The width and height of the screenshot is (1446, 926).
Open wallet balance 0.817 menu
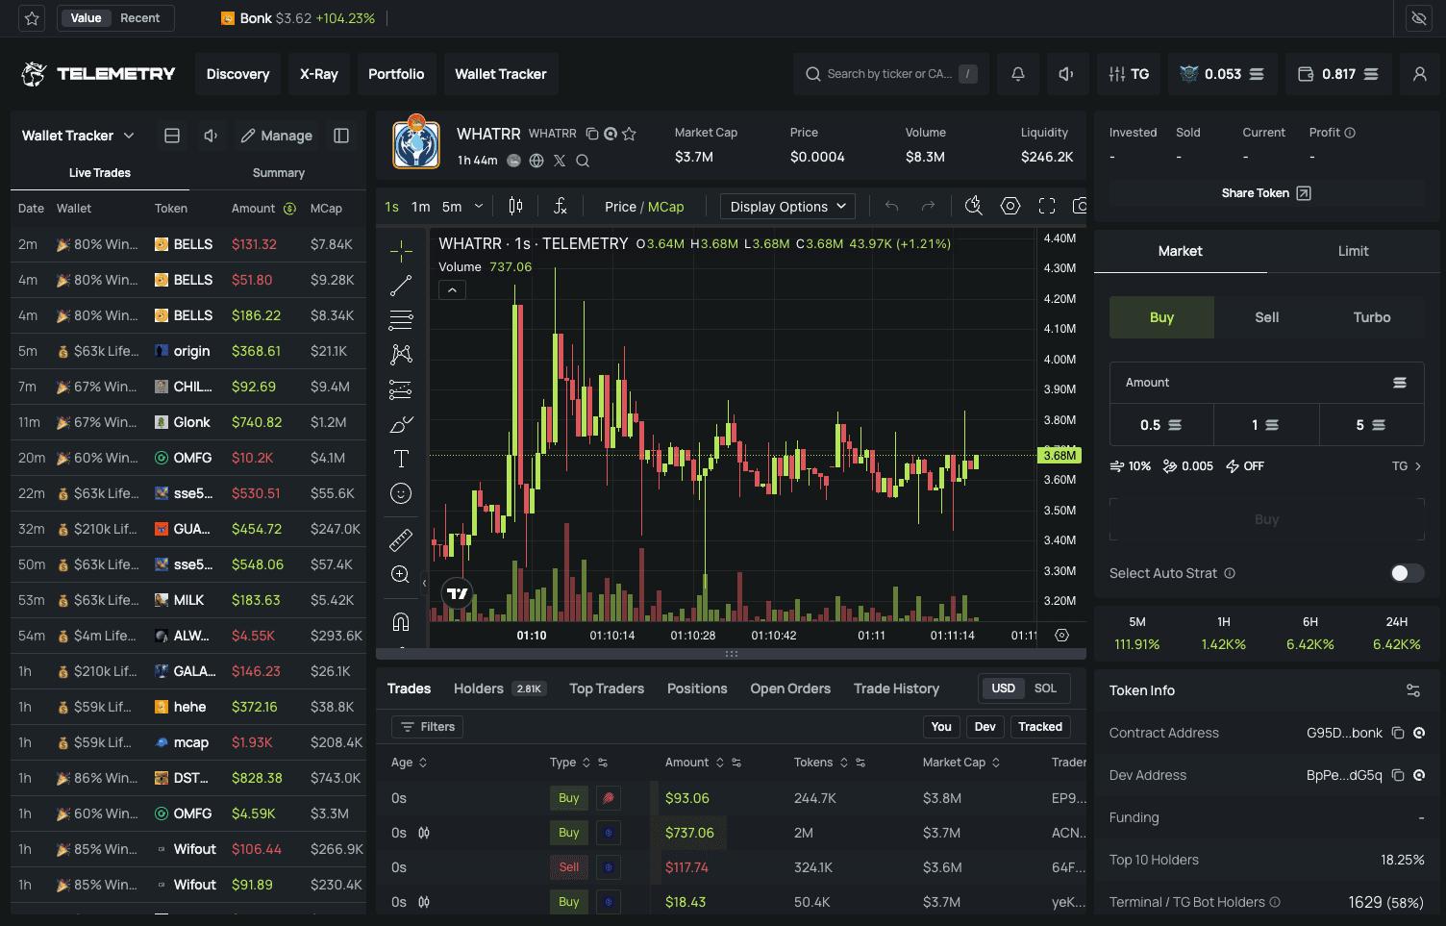pos(1338,74)
